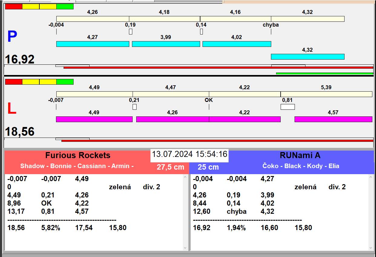The image size is (376, 257).
Task: Click the blue P lane letter
Action: tap(12, 37)
